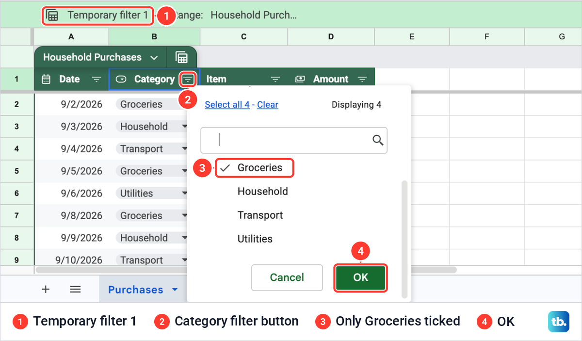Viewport: 582px width, 341px height.
Task: Open table view icon beside Household Purchases
Action: point(181,57)
